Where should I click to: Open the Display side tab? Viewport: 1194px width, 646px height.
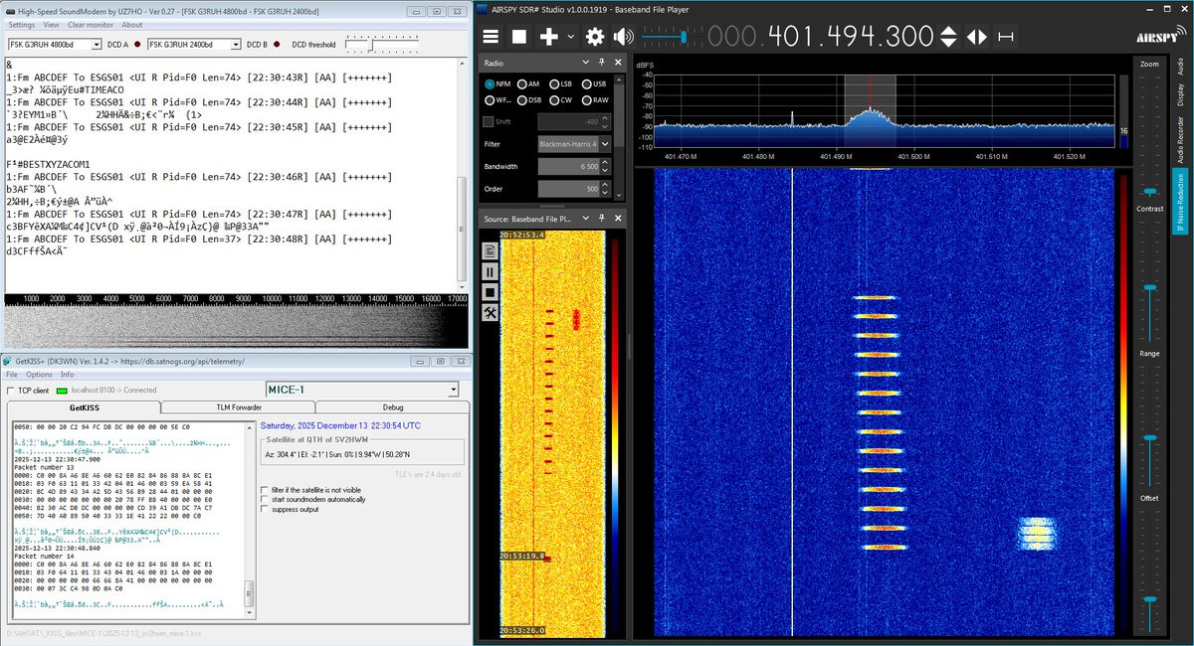1180,93
